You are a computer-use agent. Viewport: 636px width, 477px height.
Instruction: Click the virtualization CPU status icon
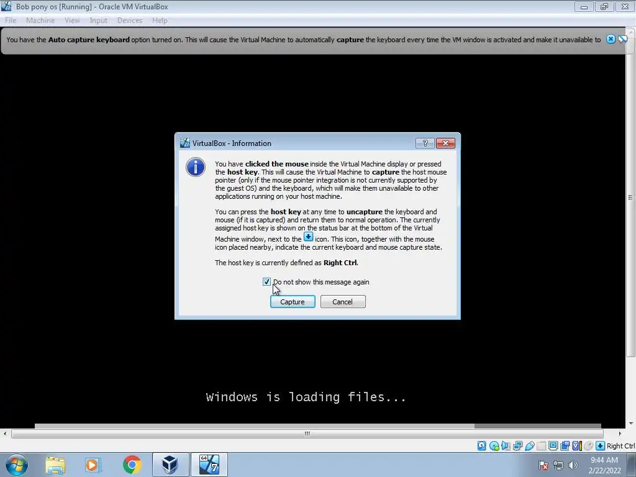tap(577, 446)
